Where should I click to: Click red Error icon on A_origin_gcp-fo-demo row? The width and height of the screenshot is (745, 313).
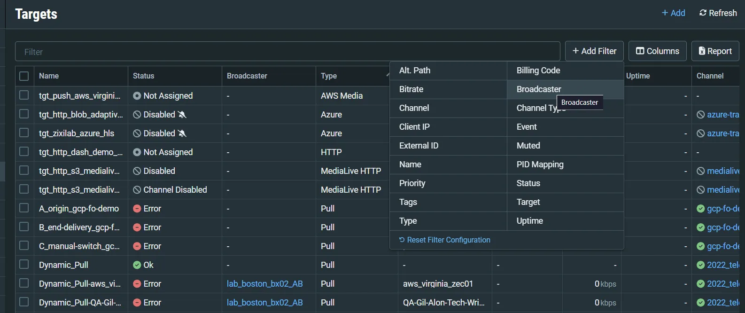point(137,209)
